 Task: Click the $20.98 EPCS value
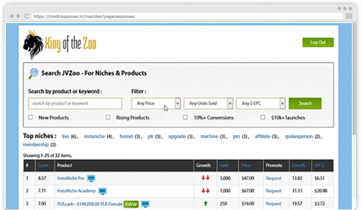321,191
